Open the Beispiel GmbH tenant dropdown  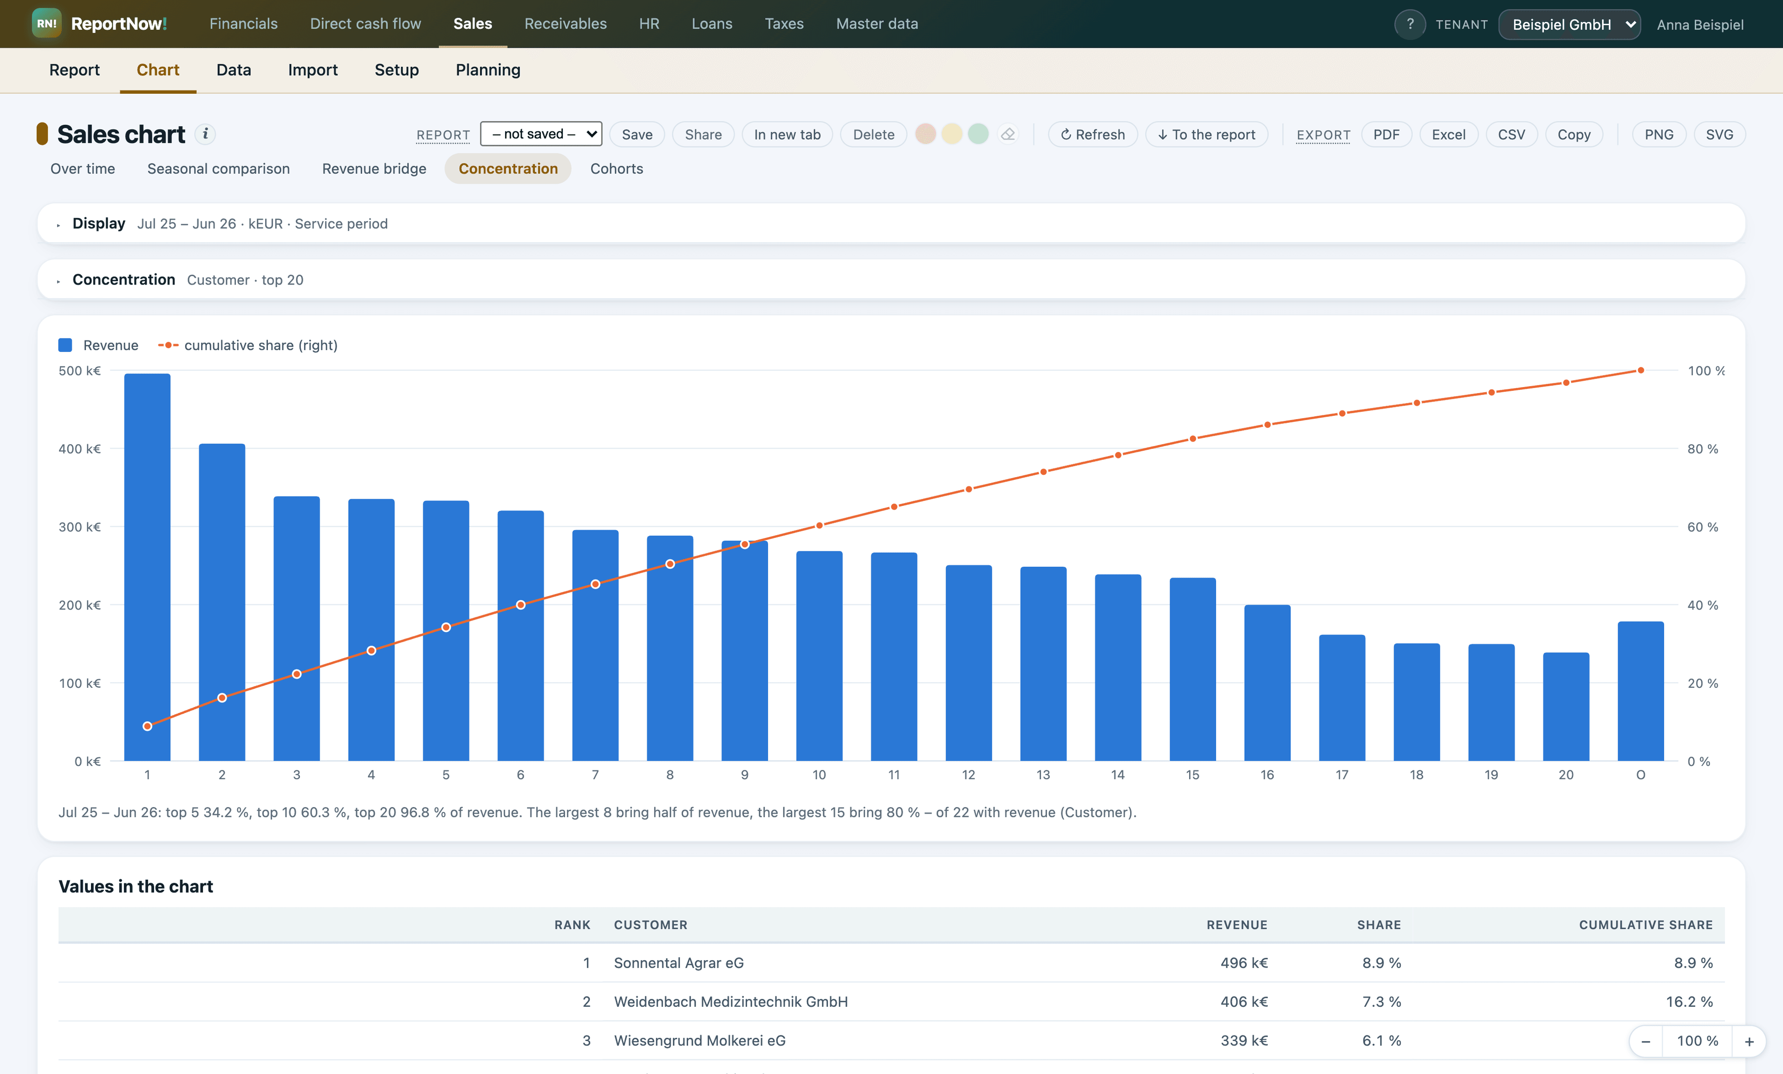tap(1569, 25)
